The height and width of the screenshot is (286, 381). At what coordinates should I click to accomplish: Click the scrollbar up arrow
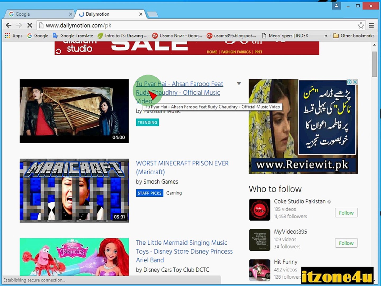point(374,45)
